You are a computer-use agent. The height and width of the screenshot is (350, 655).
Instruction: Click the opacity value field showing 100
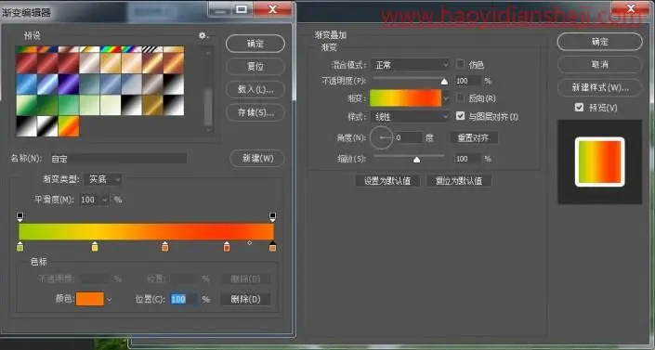[467, 81]
